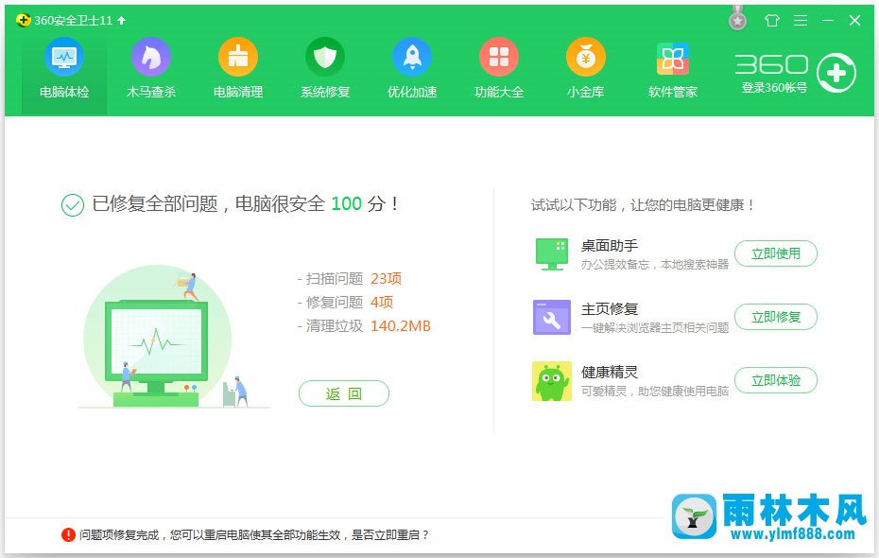Open the 系统修复 system repair icon
879x558 pixels.
(324, 57)
